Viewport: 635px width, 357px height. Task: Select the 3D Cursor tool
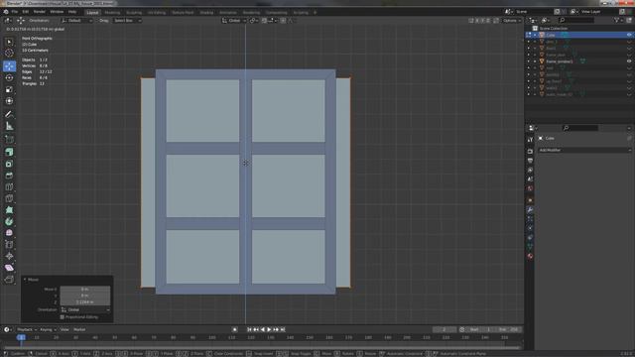tap(9, 53)
